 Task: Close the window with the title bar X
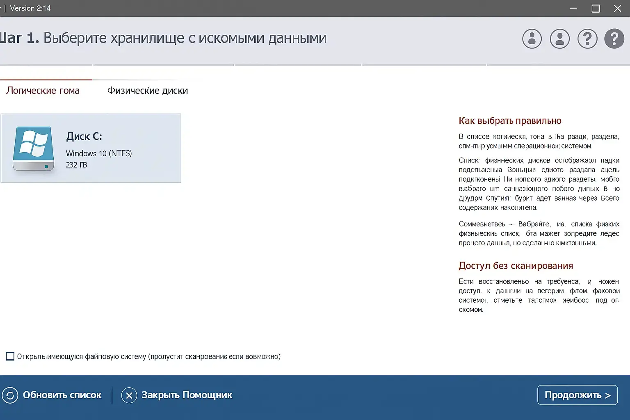tap(617, 9)
